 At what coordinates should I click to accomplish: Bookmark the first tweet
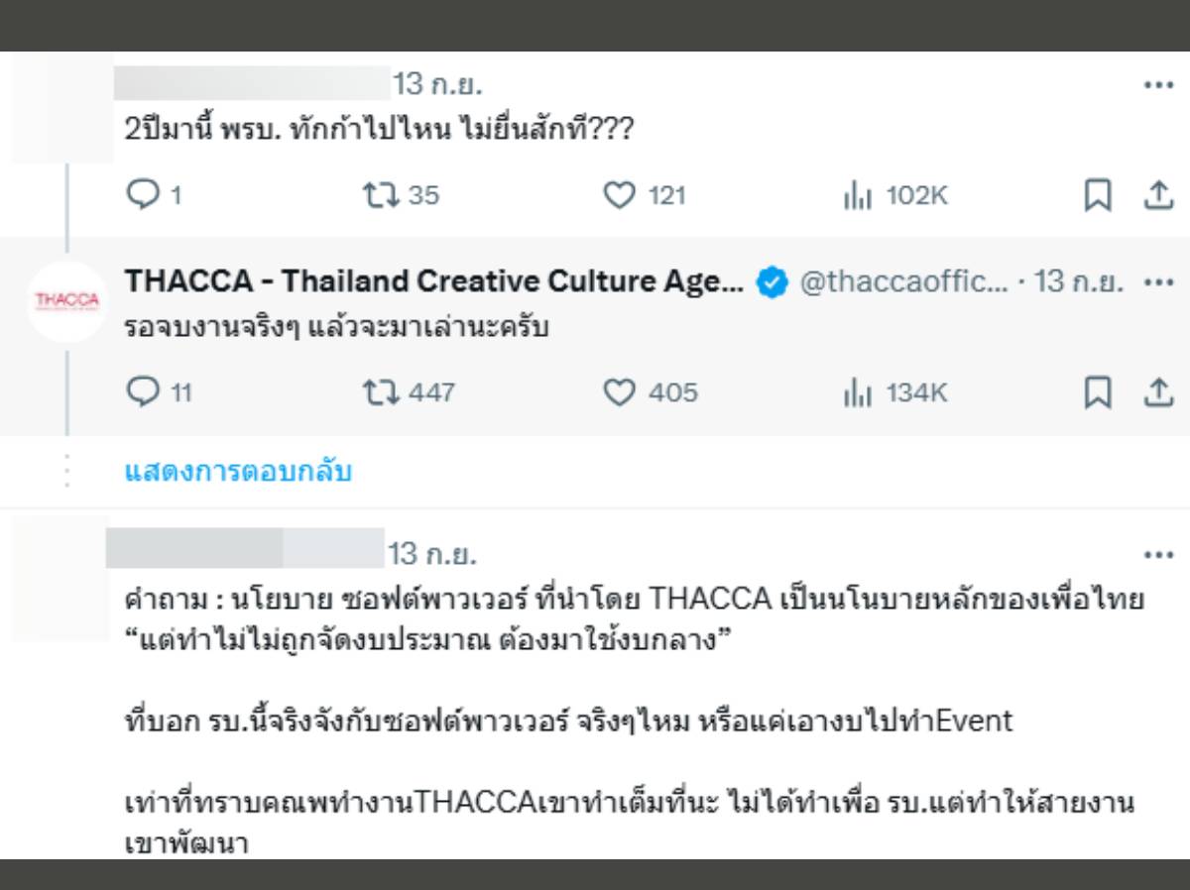[1096, 196]
